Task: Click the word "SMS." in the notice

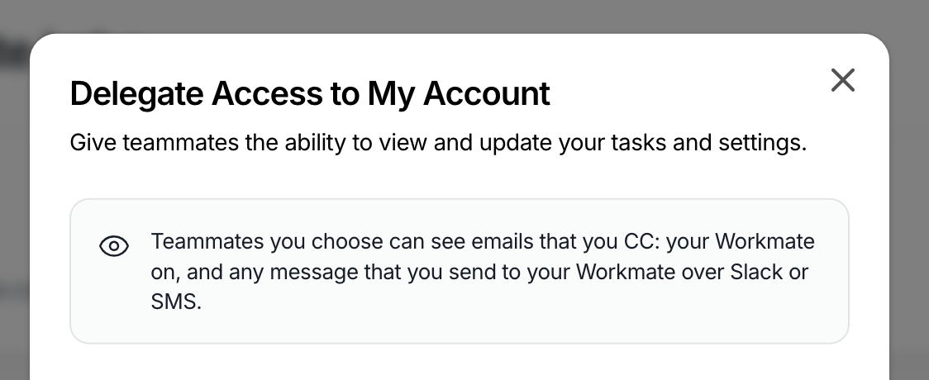Action: coord(176,302)
